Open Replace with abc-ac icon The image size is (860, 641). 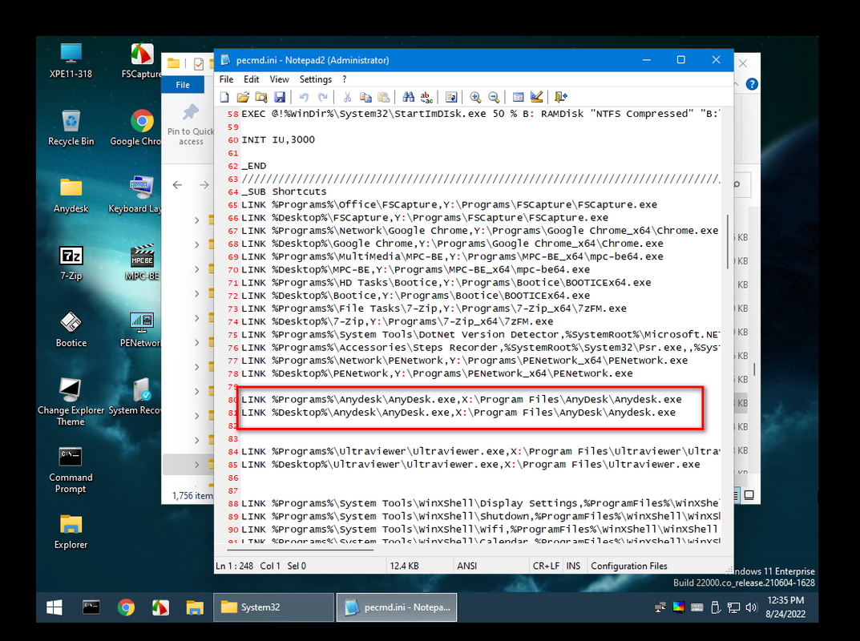point(426,97)
